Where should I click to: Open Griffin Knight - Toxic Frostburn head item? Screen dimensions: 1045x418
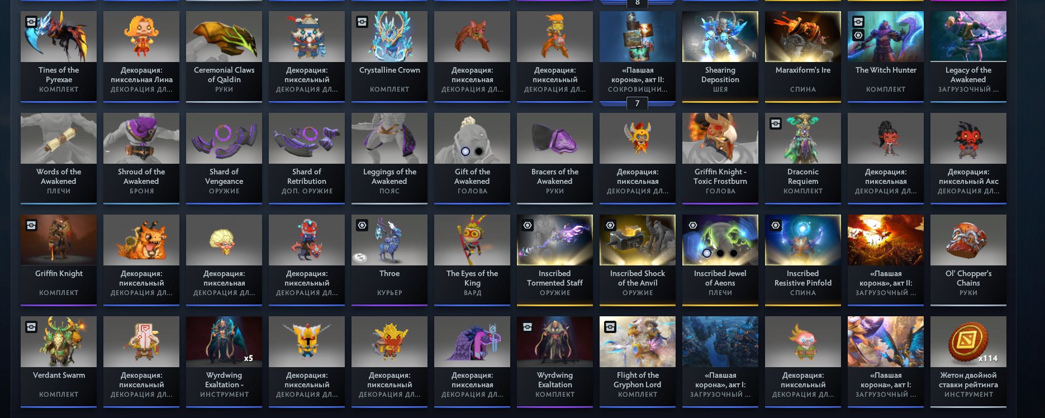click(x=720, y=158)
